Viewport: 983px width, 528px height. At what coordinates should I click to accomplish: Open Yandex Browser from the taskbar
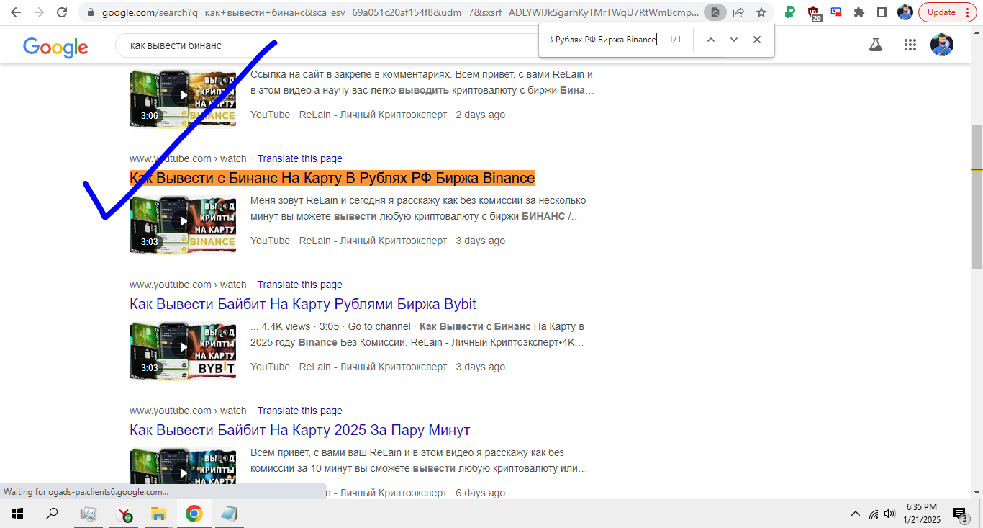click(124, 514)
